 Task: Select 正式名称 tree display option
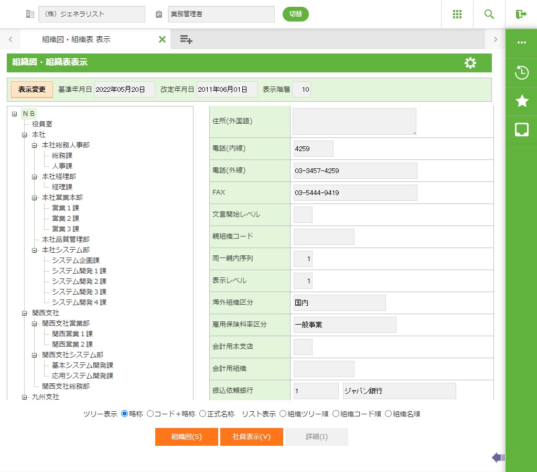[x=203, y=414]
